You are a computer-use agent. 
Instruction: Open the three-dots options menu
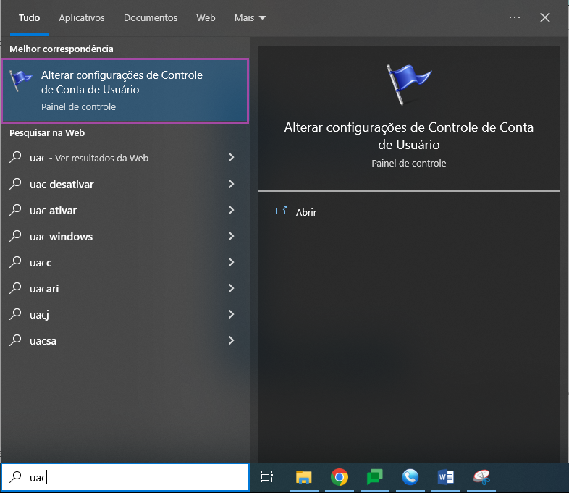(514, 17)
